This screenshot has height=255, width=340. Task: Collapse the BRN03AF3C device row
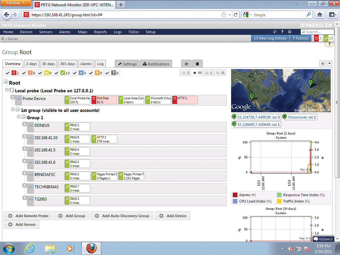click(x=25, y=173)
